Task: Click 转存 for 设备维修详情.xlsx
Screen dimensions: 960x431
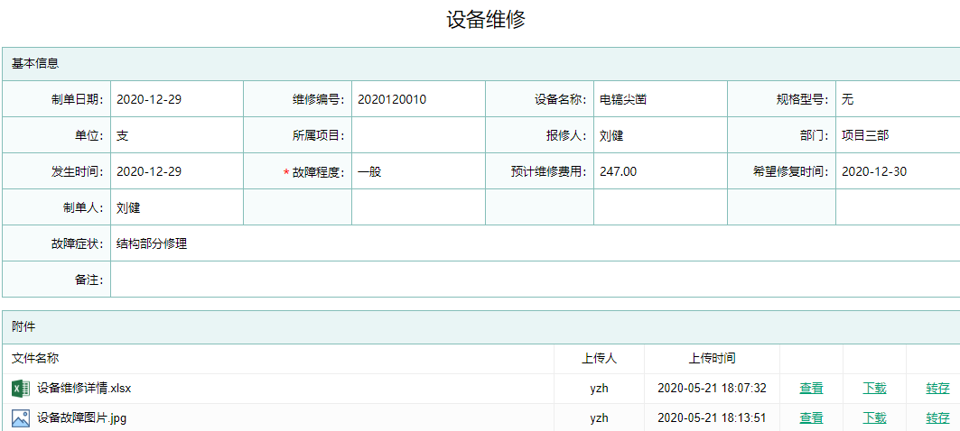Action: point(938,389)
